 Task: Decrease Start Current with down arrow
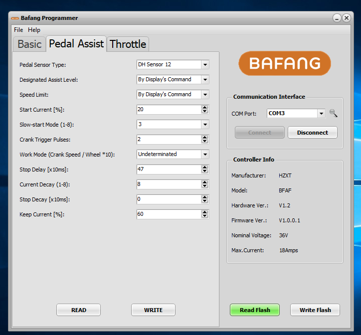click(x=204, y=112)
